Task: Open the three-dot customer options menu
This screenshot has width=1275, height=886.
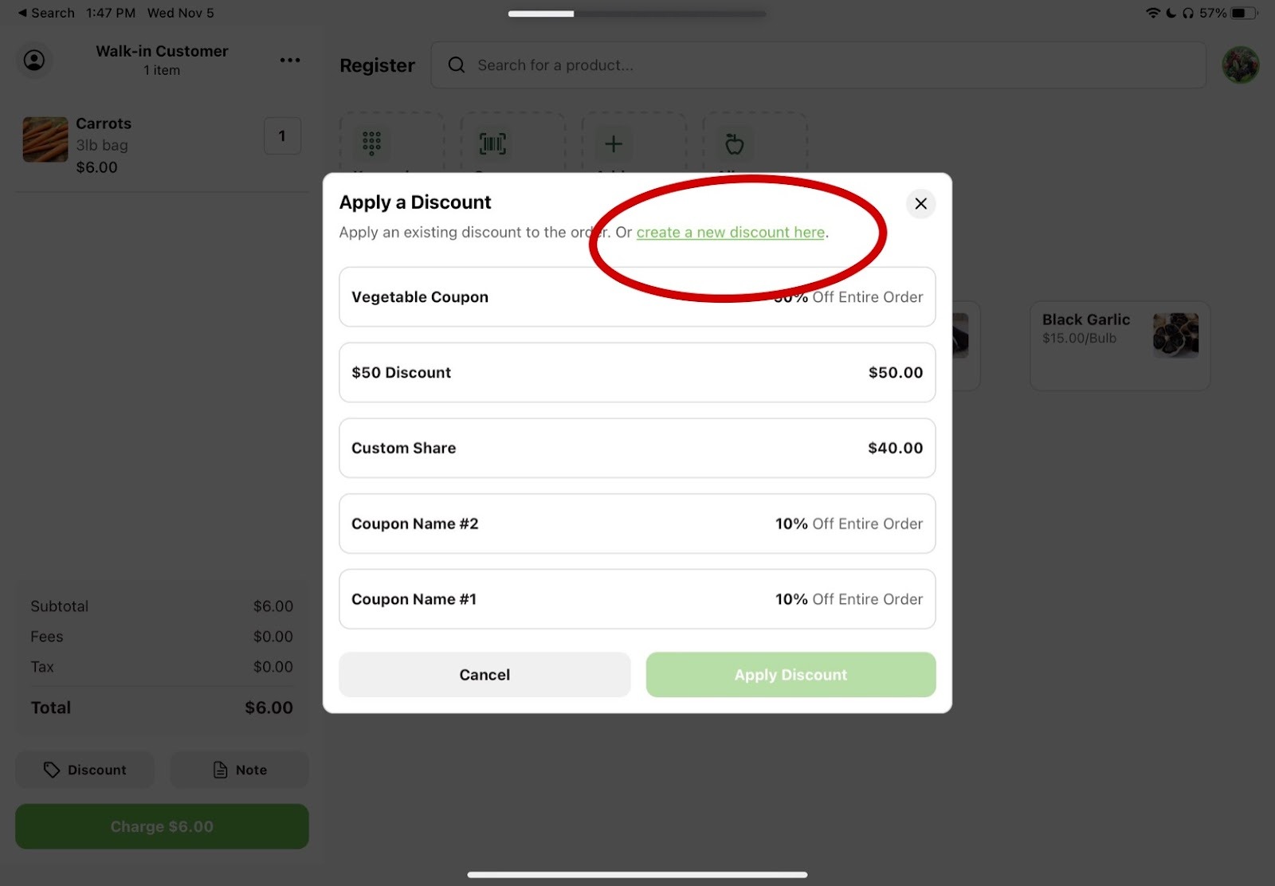Action: tap(290, 60)
